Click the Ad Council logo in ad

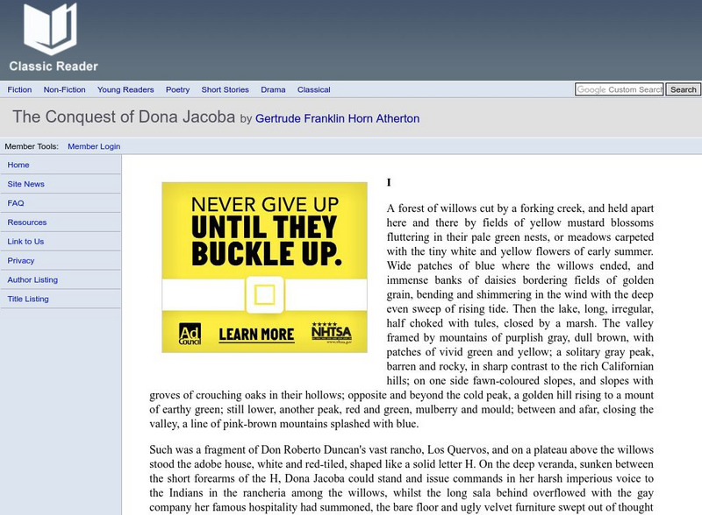point(190,334)
